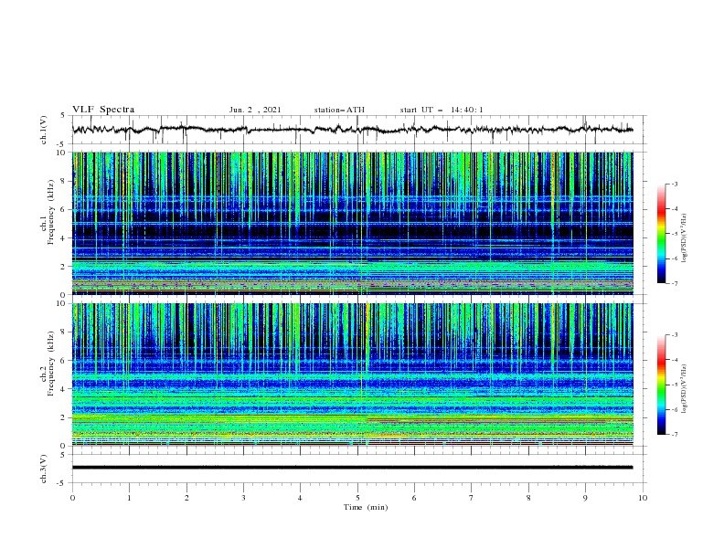Click the "ch.3(V)" axis label
This screenshot has height=559, width=724.
44,469
